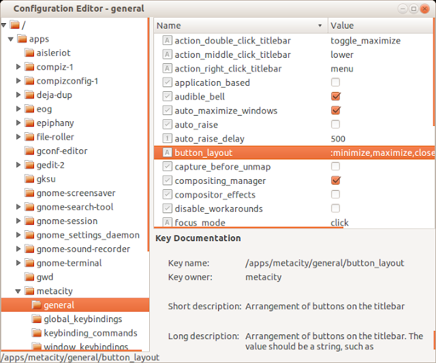436x363 pixels.
Task: Expand the compiz-1 tree node
Action: (x=18, y=67)
